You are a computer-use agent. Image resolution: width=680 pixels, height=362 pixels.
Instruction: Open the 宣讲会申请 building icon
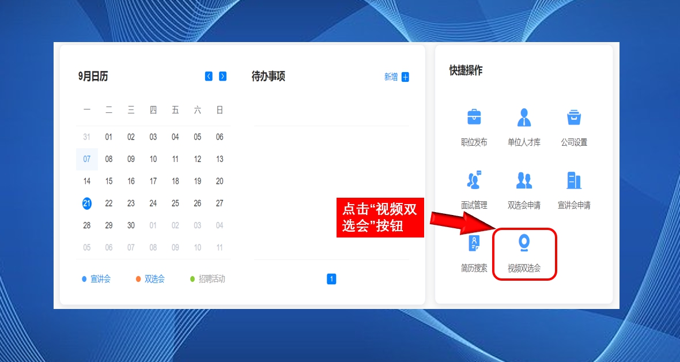tap(574, 180)
